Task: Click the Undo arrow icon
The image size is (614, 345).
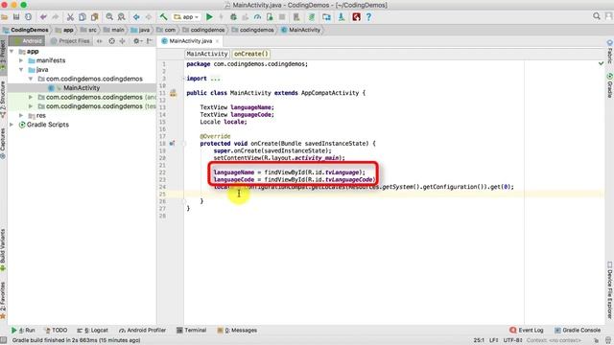Action: (x=43, y=17)
